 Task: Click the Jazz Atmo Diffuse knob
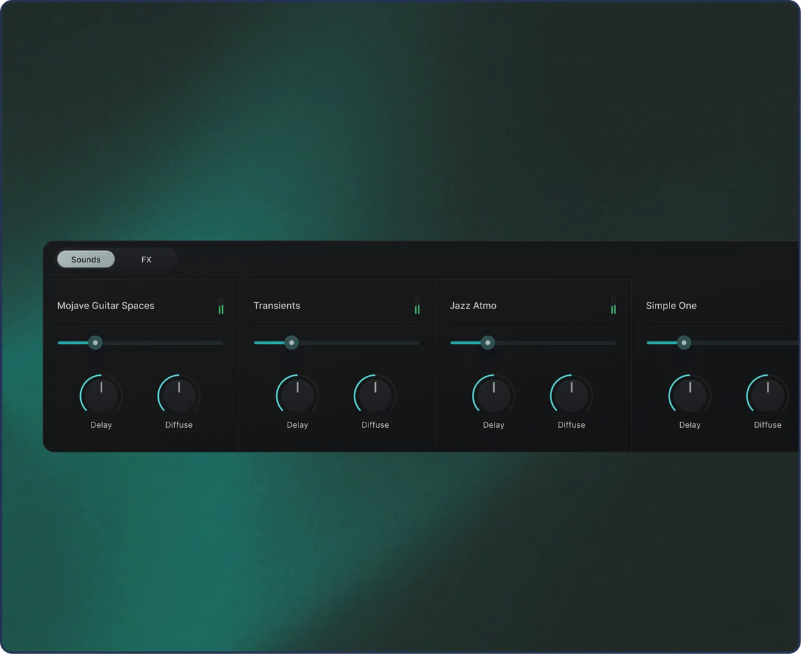(571, 395)
